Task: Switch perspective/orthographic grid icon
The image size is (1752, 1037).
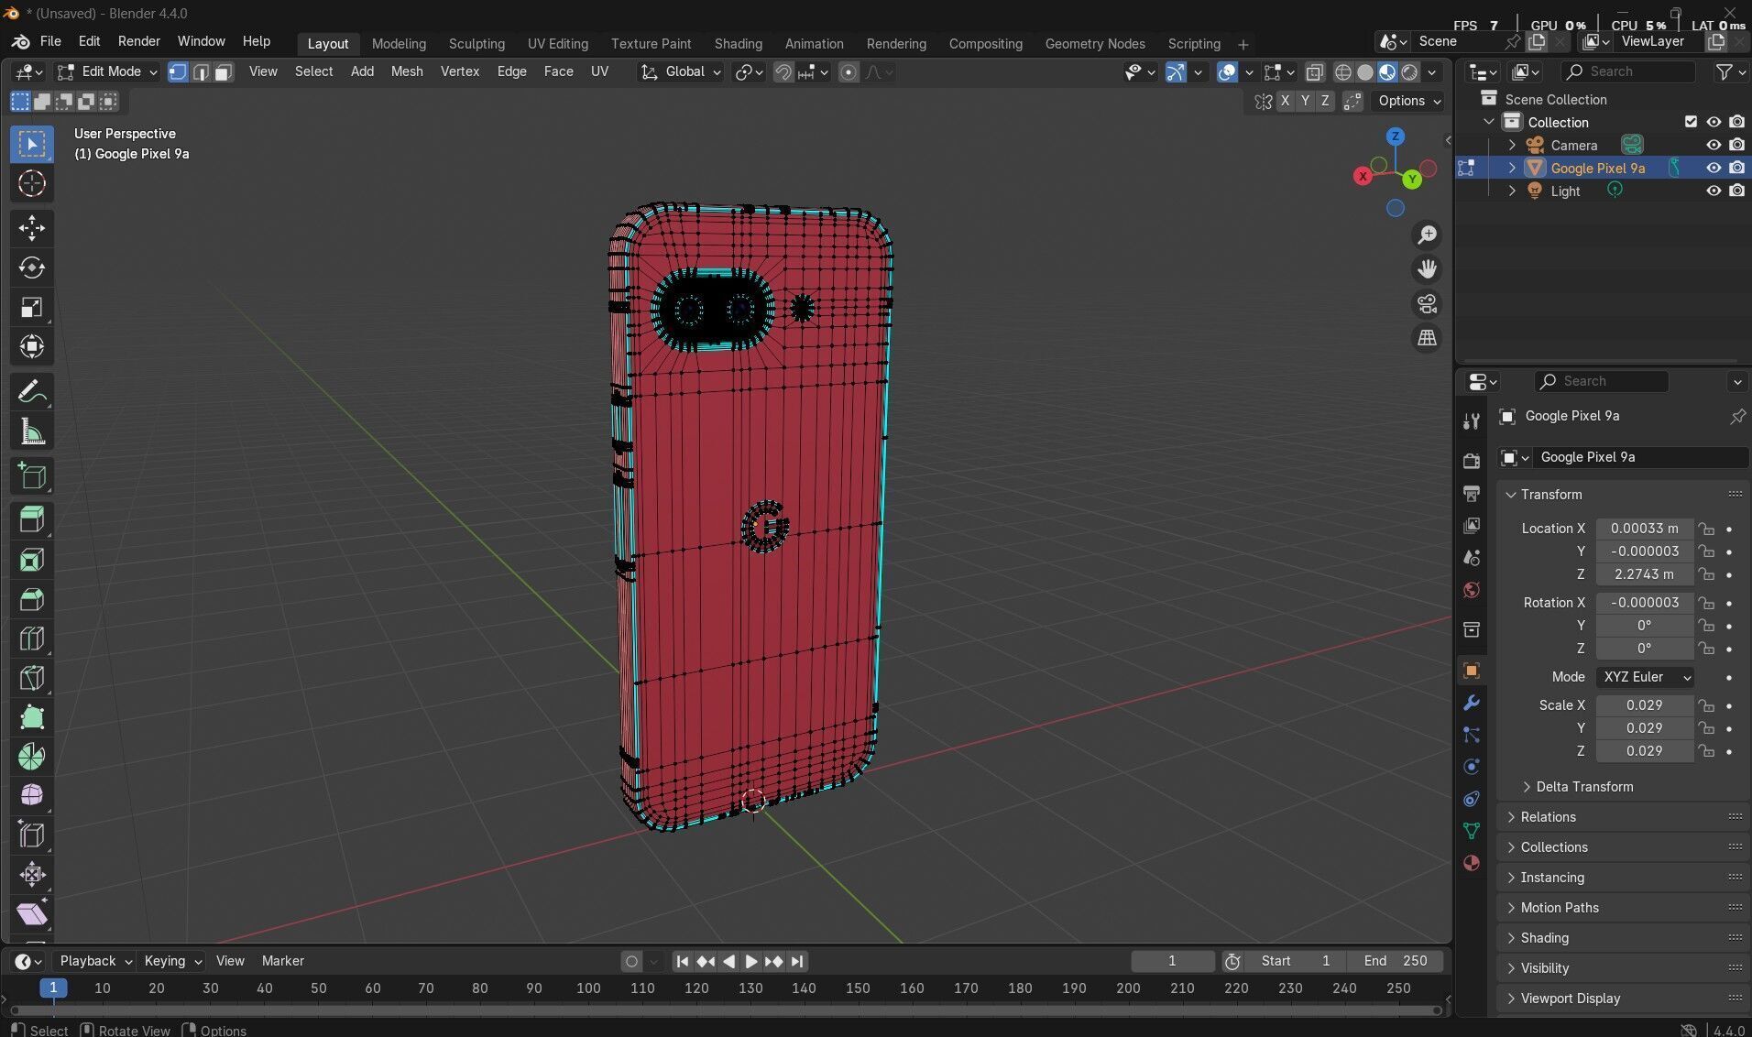Action: pos(1427,338)
